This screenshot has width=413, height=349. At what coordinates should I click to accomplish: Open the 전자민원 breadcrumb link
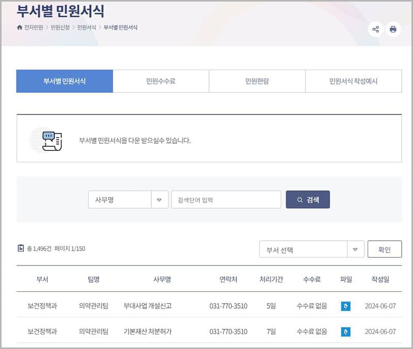pos(34,27)
